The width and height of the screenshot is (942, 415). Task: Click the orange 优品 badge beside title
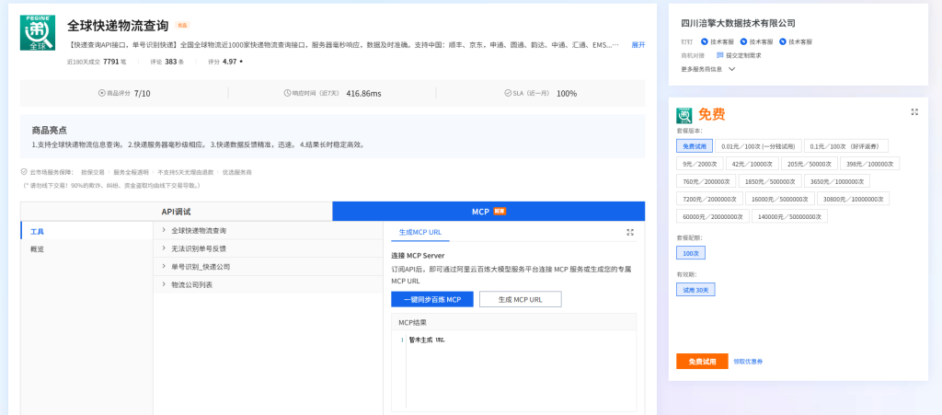[x=182, y=25]
